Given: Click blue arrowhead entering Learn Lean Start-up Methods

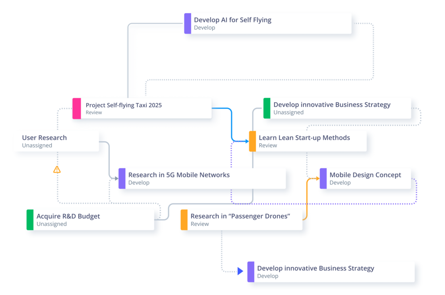Looking at the screenshot, I should click(246, 141).
